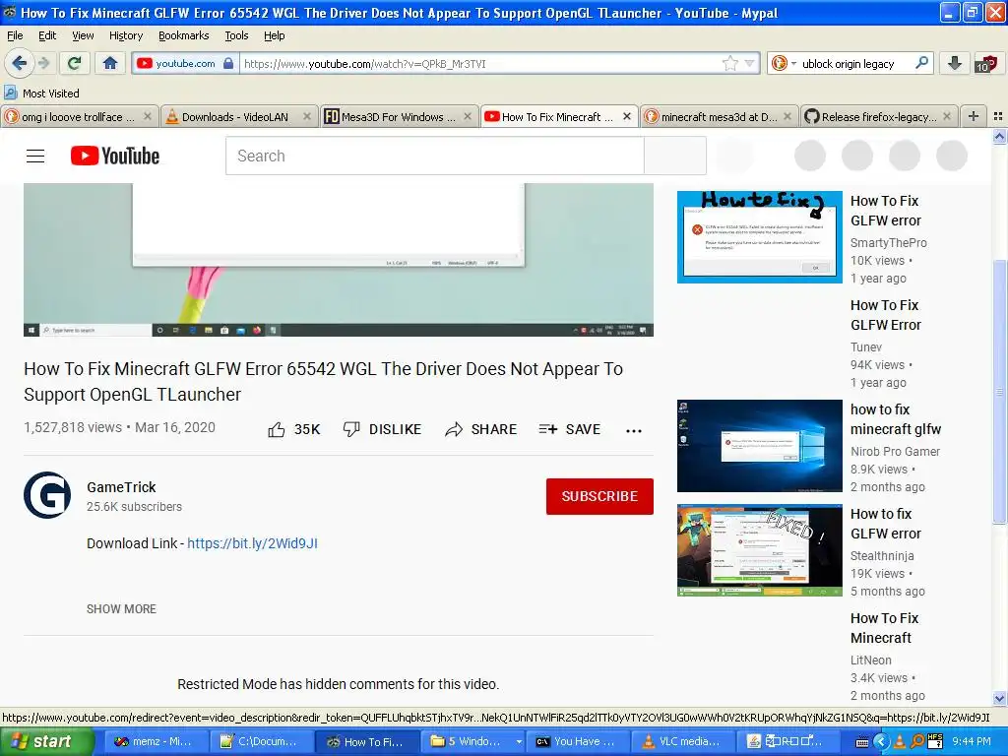The image size is (1008, 756).
Task: Open the YouTube hamburger guide menu
Action: point(35,156)
